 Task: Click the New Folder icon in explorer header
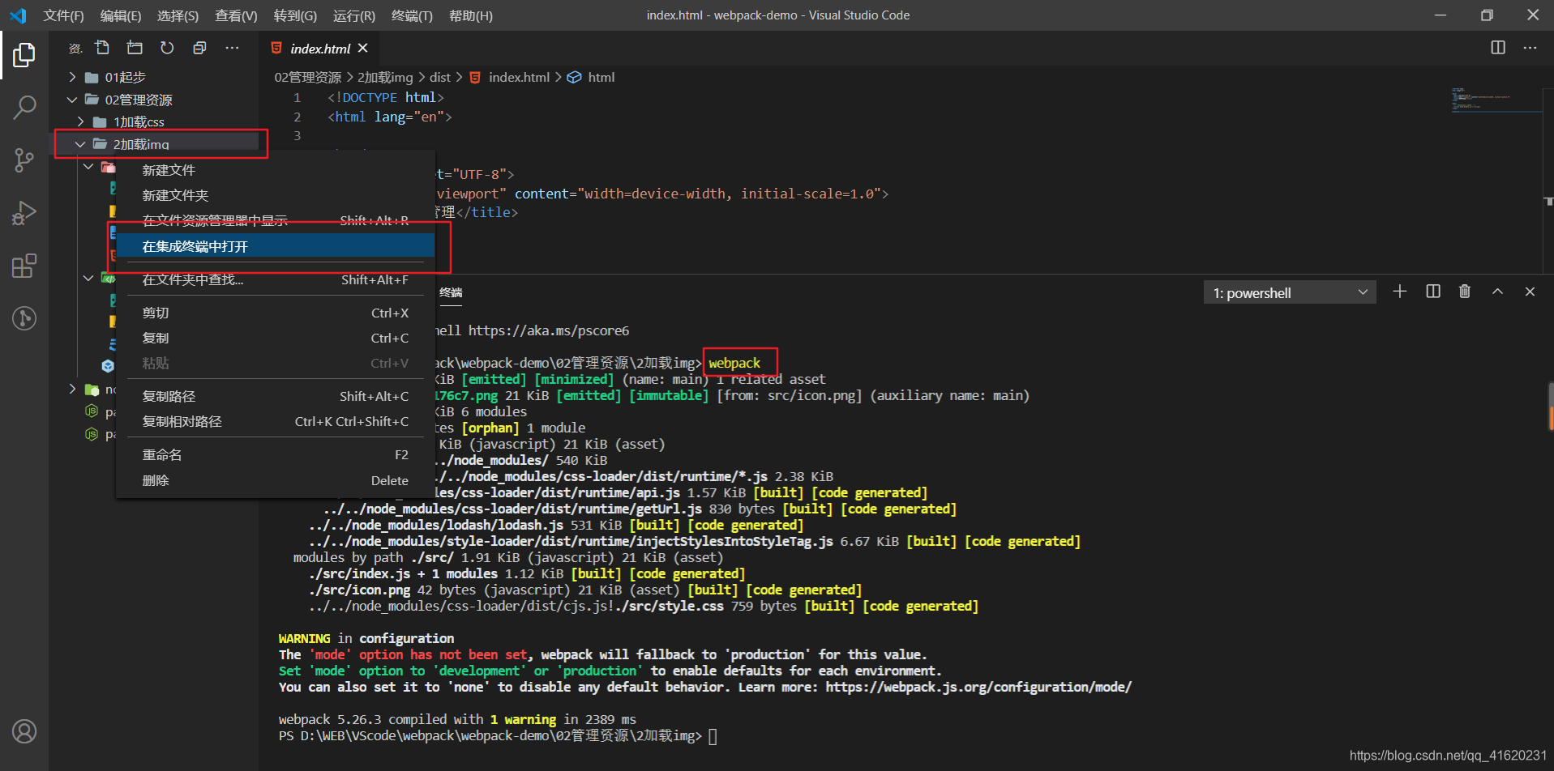point(135,48)
